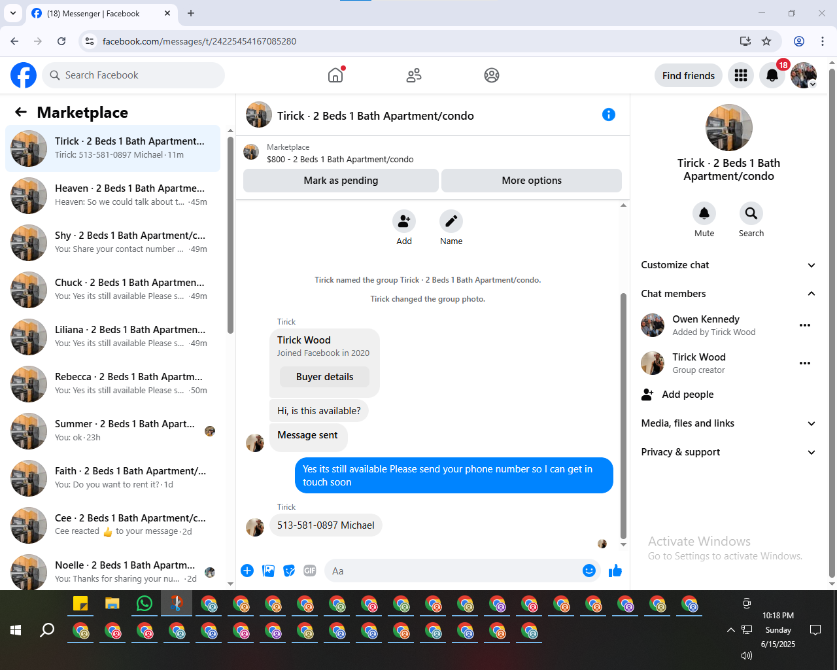Open the Facebook home logo
Viewport: 837px width, 670px height.
pos(24,75)
